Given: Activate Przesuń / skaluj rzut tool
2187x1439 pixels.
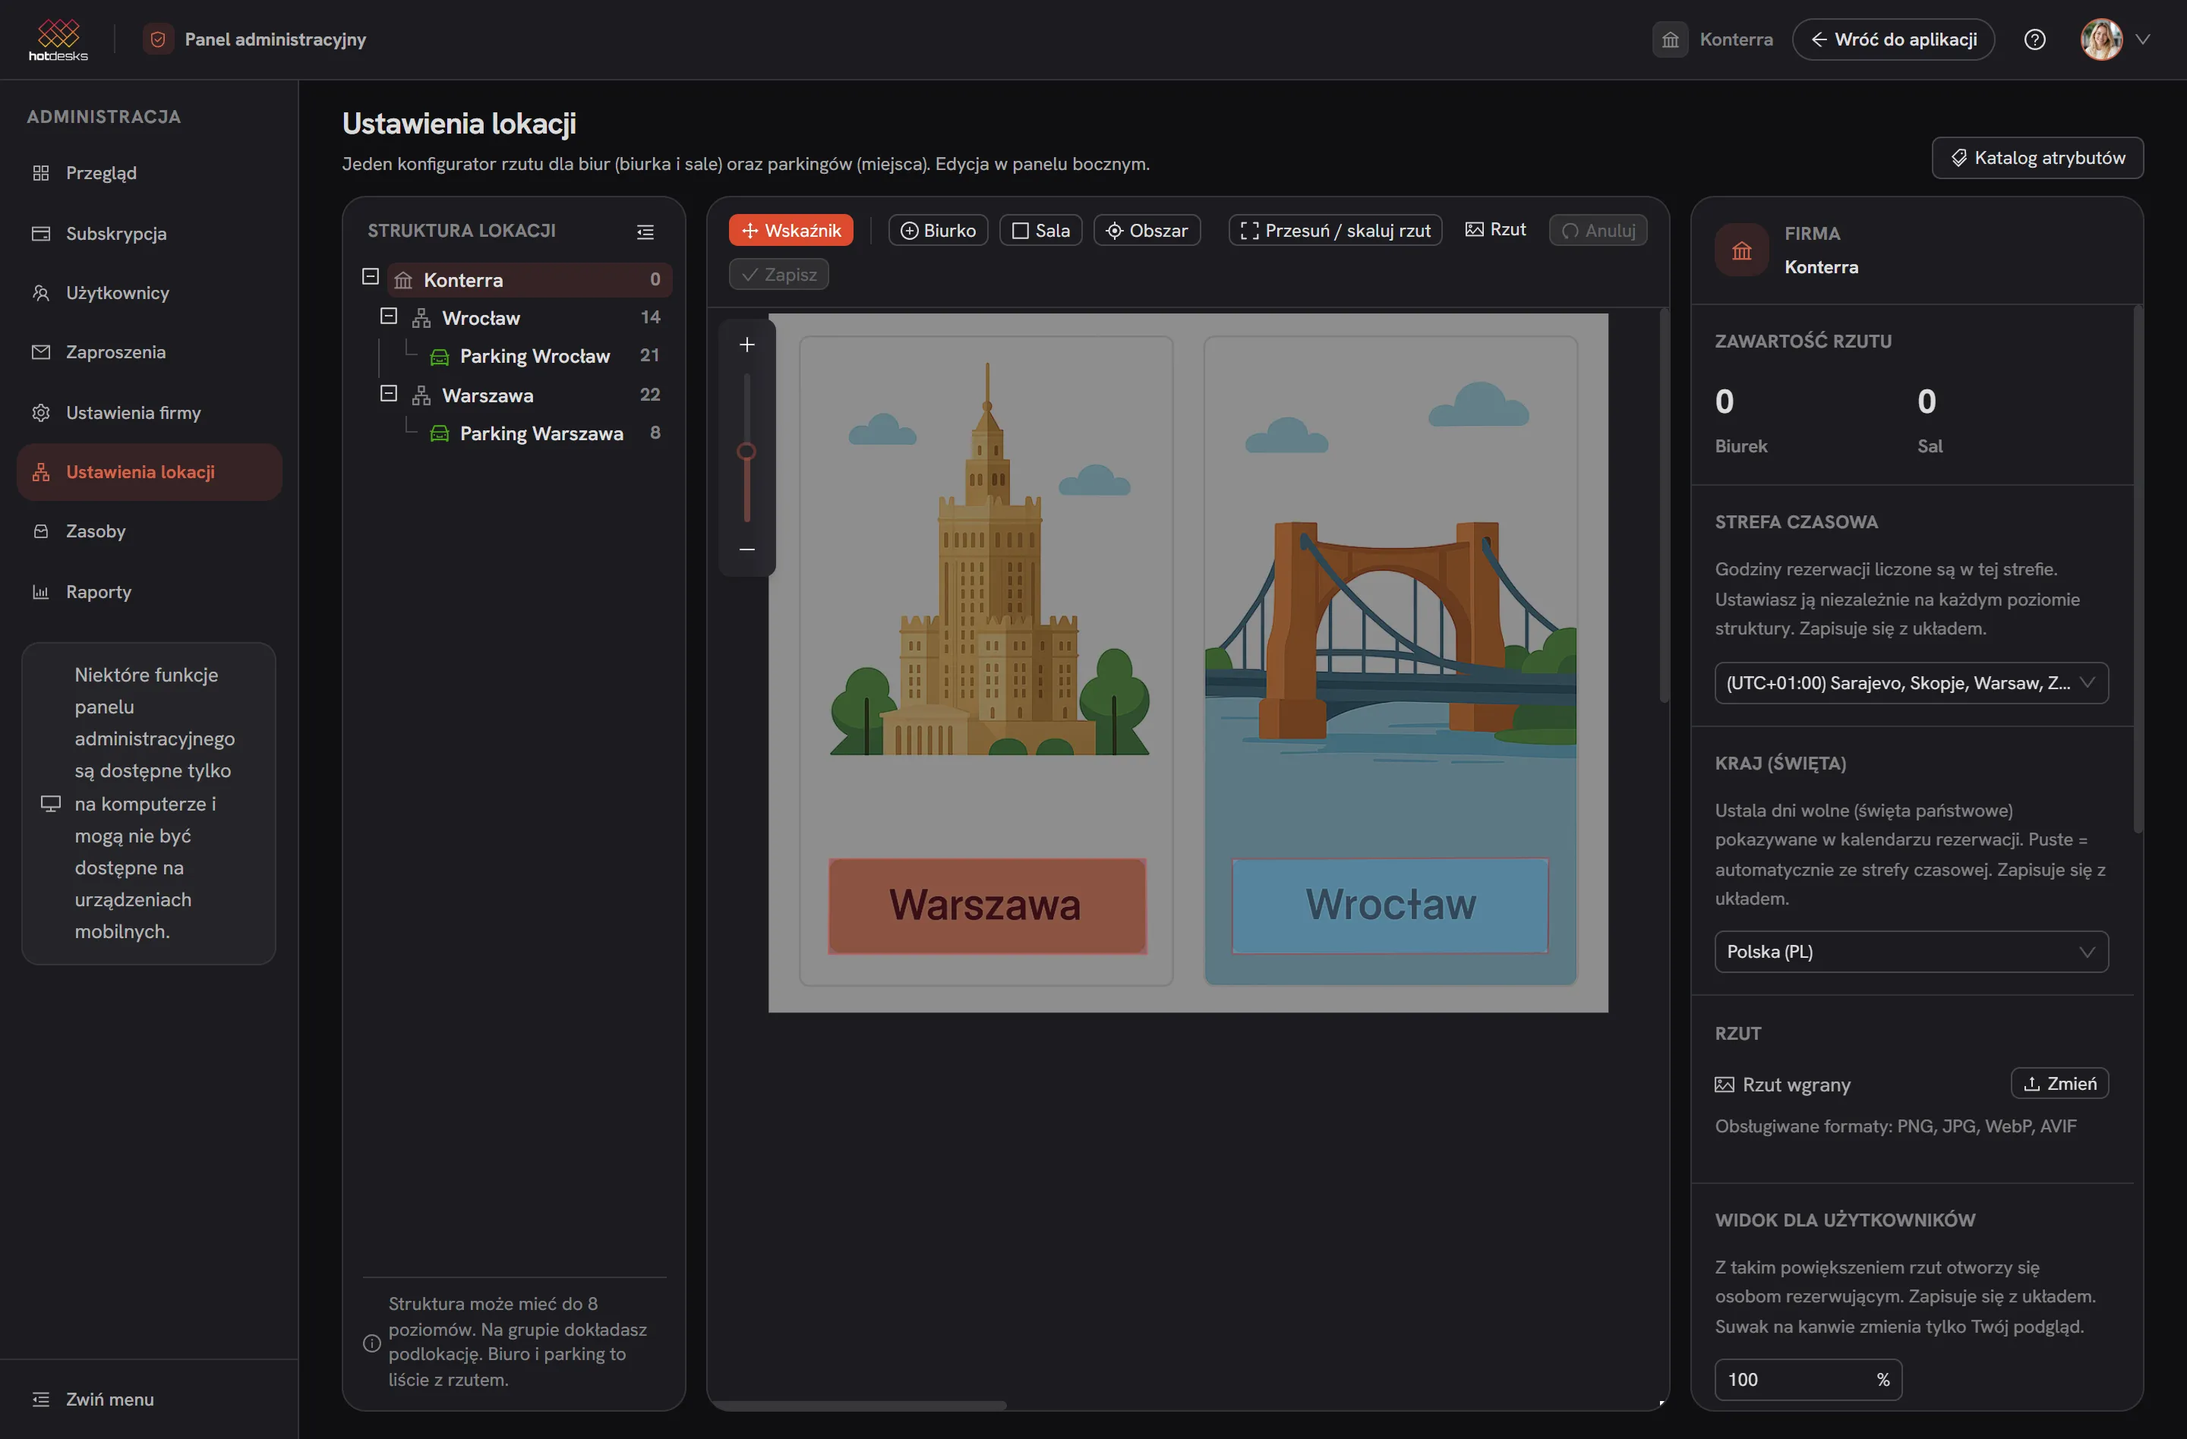Looking at the screenshot, I should click(1334, 231).
